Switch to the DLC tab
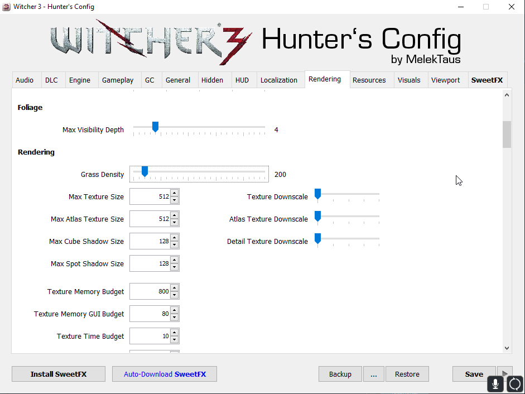The height and width of the screenshot is (394, 525). pos(51,80)
